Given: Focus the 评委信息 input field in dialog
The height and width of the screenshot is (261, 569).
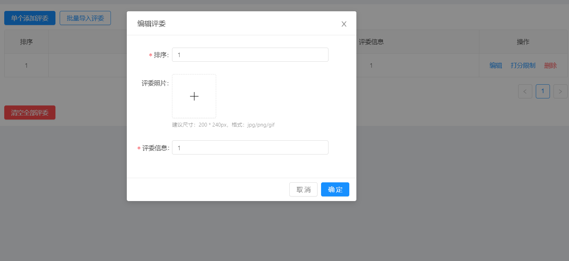Looking at the screenshot, I should point(250,147).
